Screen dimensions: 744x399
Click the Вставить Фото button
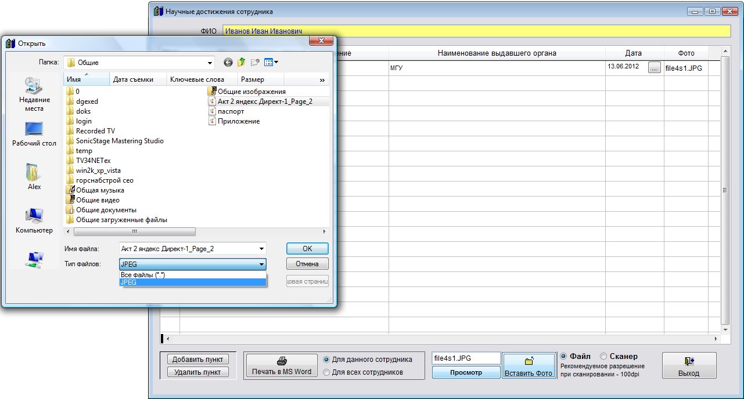[x=528, y=366]
